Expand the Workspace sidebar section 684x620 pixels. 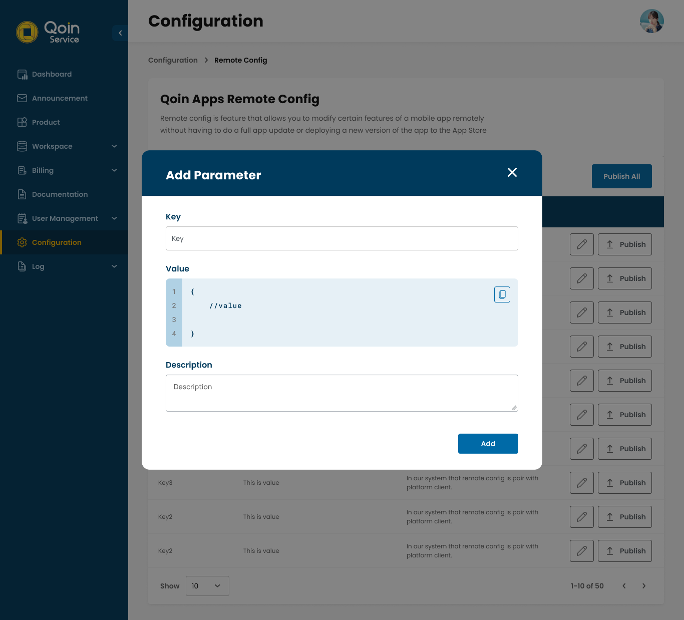[114, 146]
